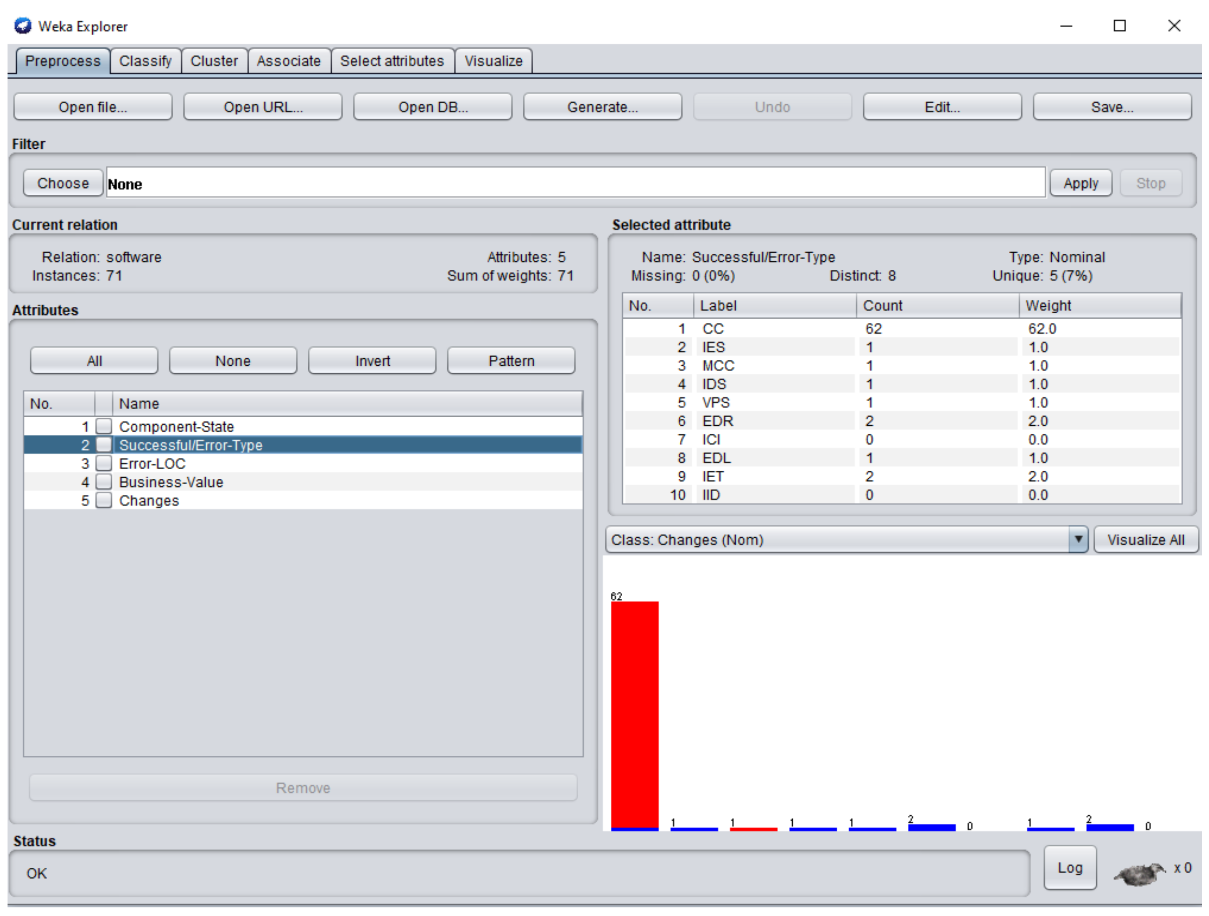Click the Invert attribute selection button
1209x916 pixels.
tap(372, 361)
